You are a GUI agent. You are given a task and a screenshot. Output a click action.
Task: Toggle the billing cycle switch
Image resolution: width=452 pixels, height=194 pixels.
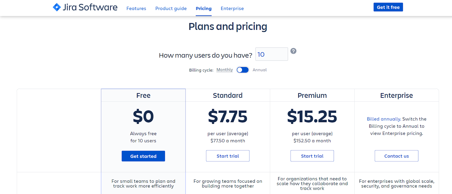[x=242, y=70]
